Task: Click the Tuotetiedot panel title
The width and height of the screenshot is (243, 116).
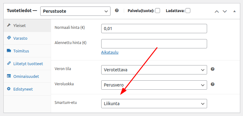Action: (x=22, y=11)
